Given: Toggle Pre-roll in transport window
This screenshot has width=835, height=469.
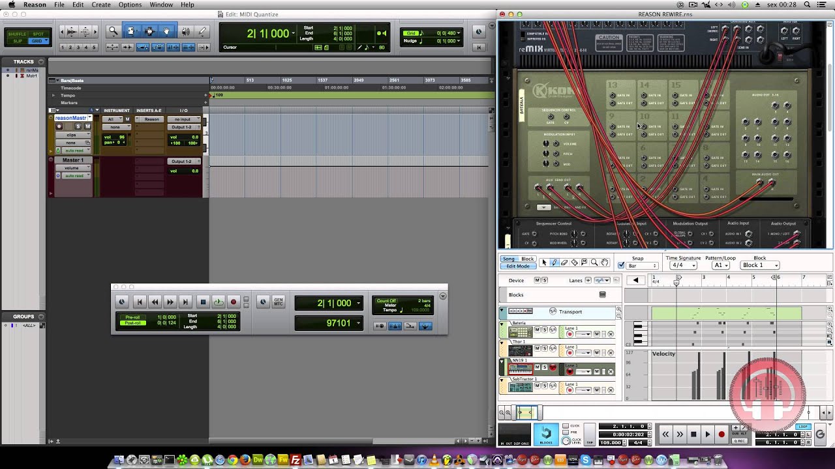Looking at the screenshot, I should click(x=132, y=317).
